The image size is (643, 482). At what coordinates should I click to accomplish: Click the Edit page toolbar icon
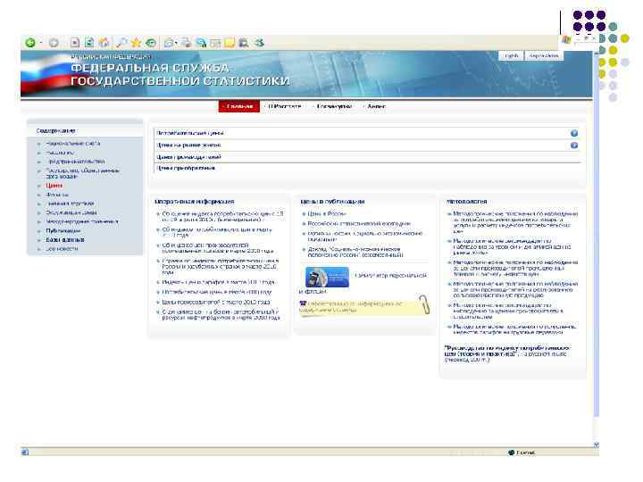pyautogui.click(x=201, y=43)
